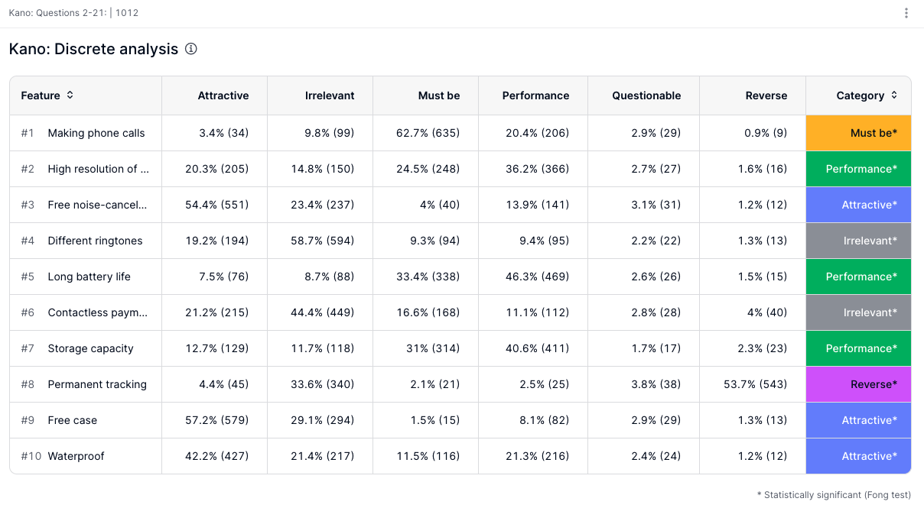Image resolution: width=924 pixels, height=508 pixels.
Task: Click gray Irrelevant cell for Different ringtones
Action: tap(858, 241)
